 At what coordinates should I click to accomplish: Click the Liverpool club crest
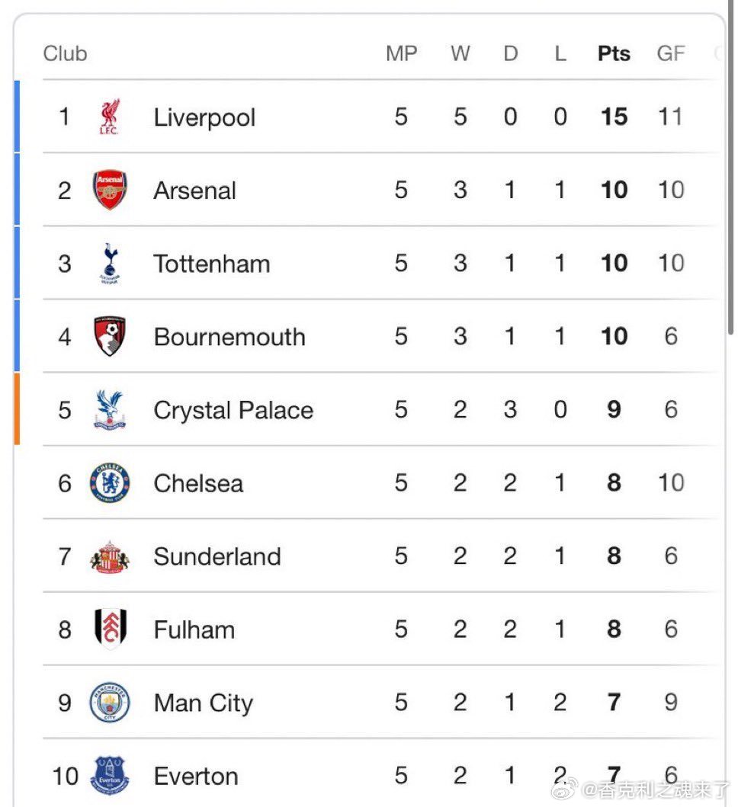pyautogui.click(x=109, y=117)
